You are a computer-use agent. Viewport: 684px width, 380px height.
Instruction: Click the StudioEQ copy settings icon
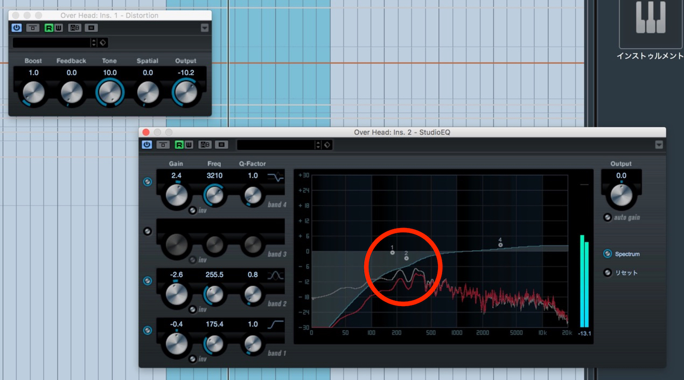(x=221, y=144)
